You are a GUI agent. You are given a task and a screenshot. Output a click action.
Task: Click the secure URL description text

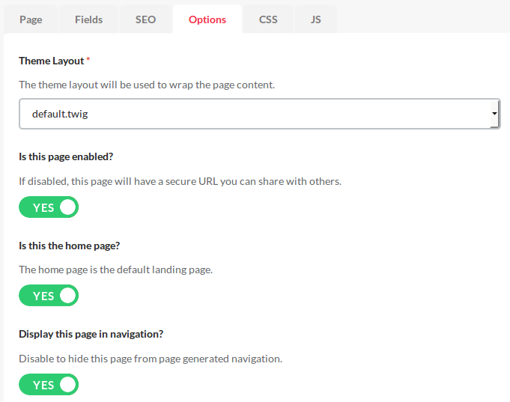tap(180, 181)
